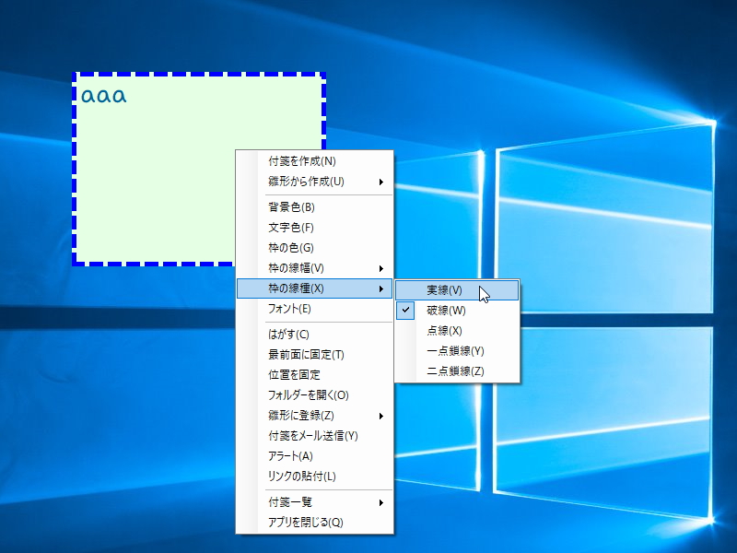Screen dimensions: 737x553
Task: Choose 付箋をメール送信(Y) option
Action: coord(314,436)
